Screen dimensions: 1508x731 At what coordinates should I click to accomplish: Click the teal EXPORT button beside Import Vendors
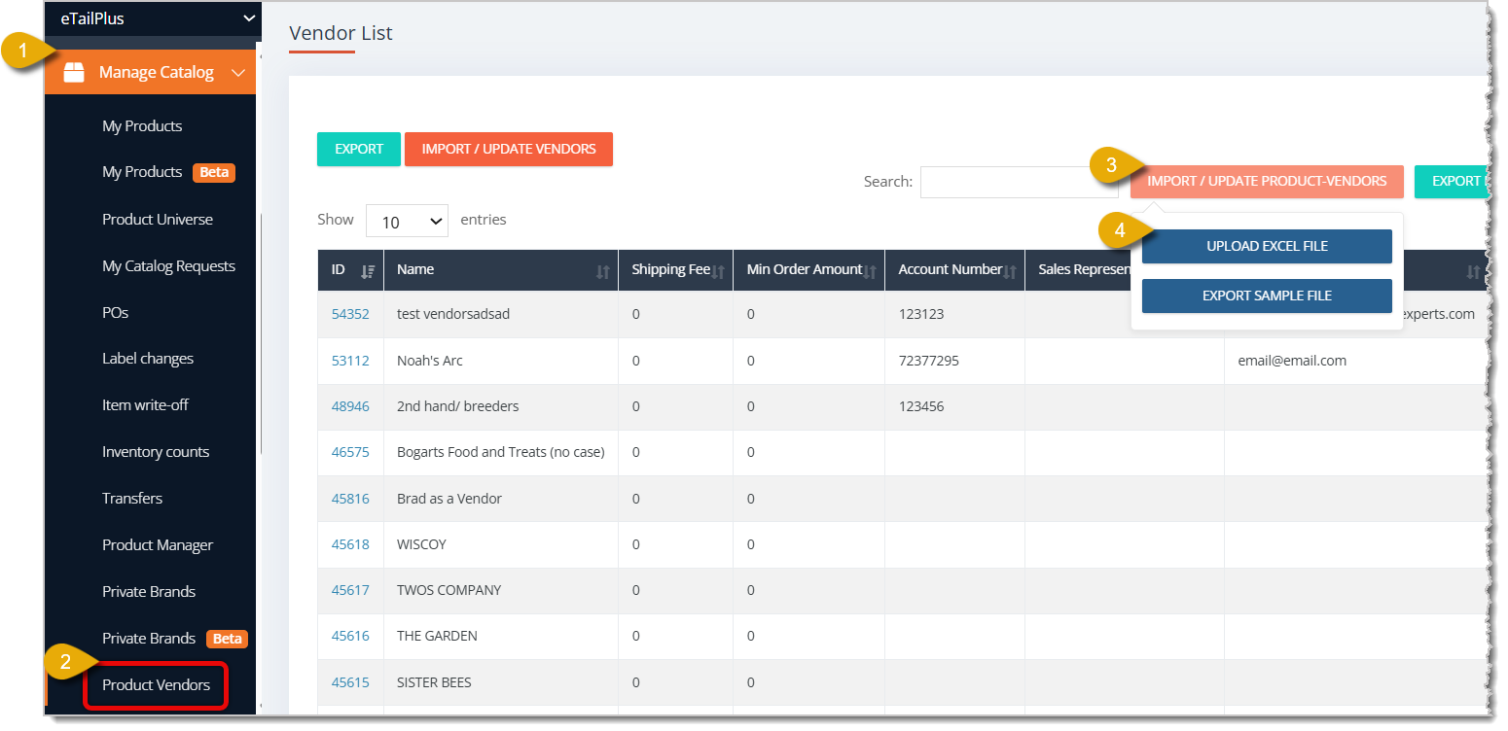click(359, 149)
